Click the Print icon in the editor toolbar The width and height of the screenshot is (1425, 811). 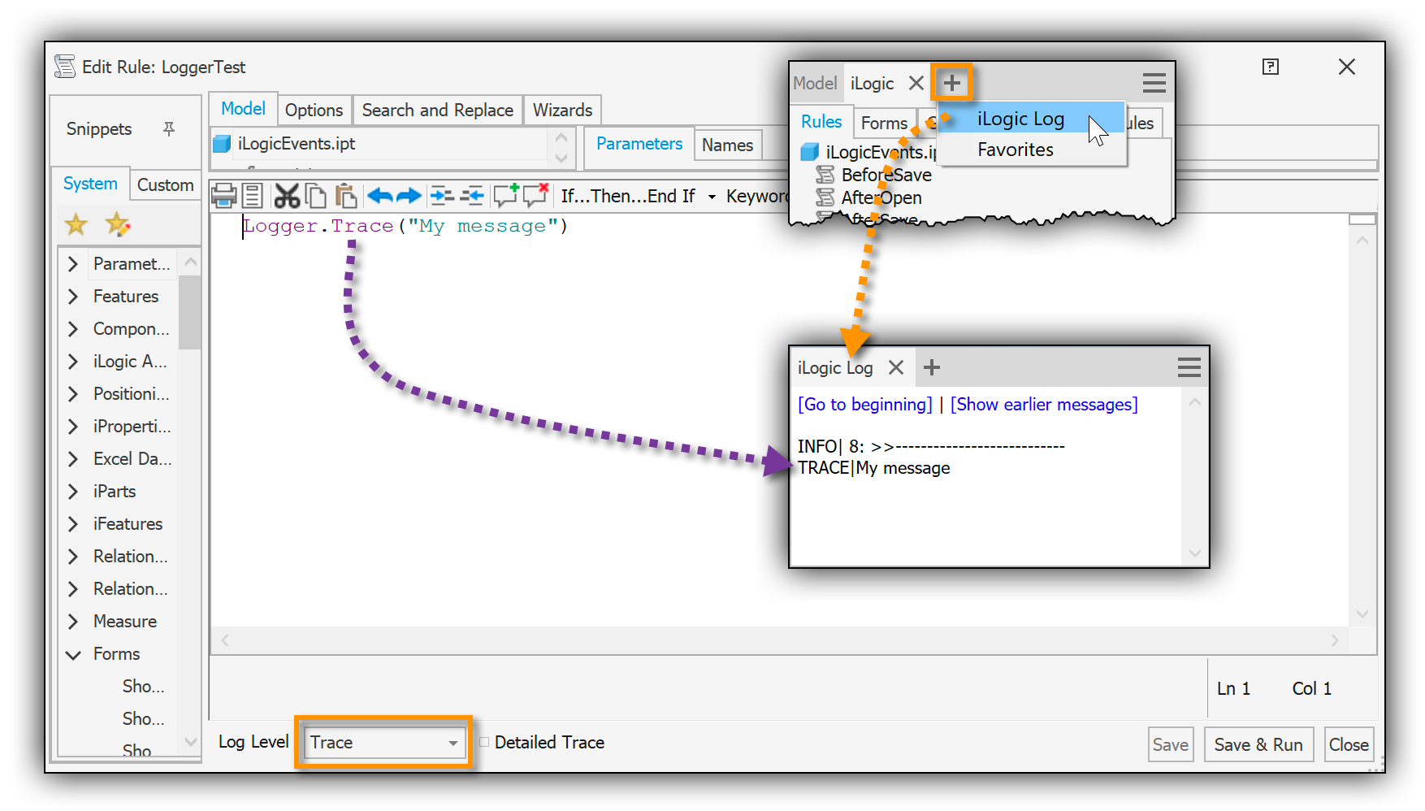pos(223,196)
